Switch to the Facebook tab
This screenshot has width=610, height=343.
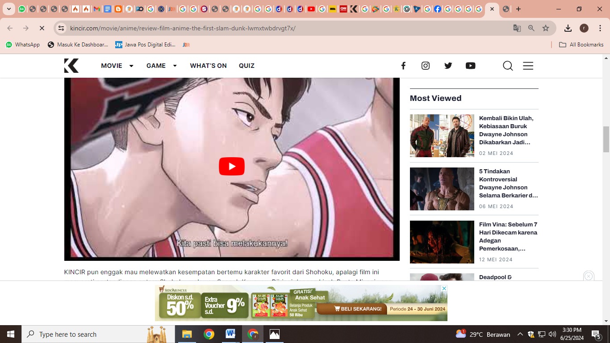437,9
